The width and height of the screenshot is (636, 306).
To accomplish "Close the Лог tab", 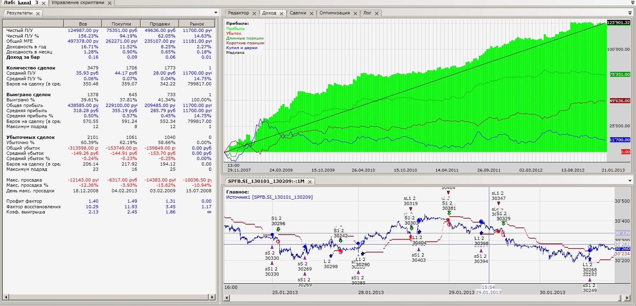I will click(x=377, y=13).
